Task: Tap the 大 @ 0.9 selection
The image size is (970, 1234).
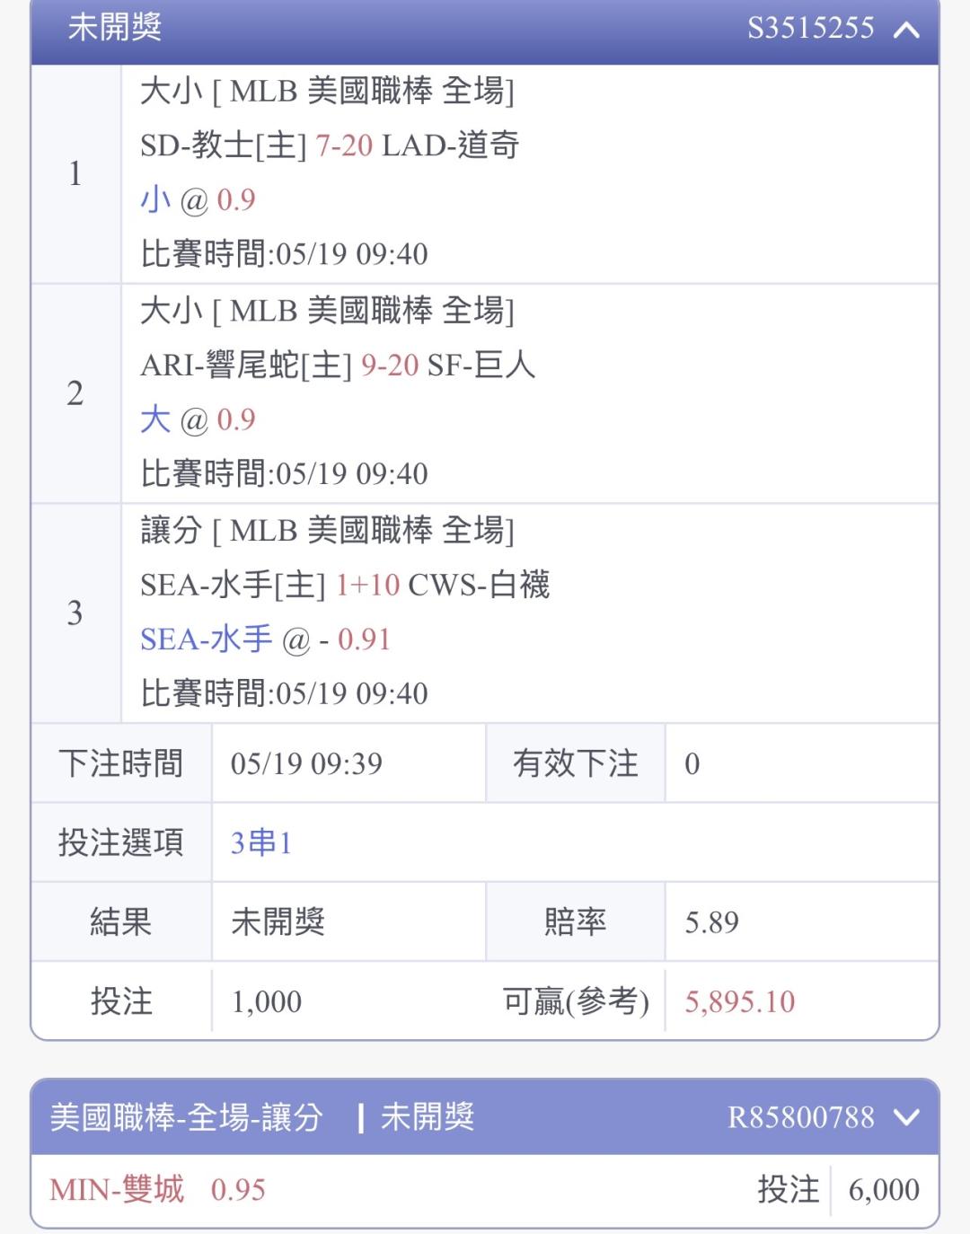Action: click(198, 419)
